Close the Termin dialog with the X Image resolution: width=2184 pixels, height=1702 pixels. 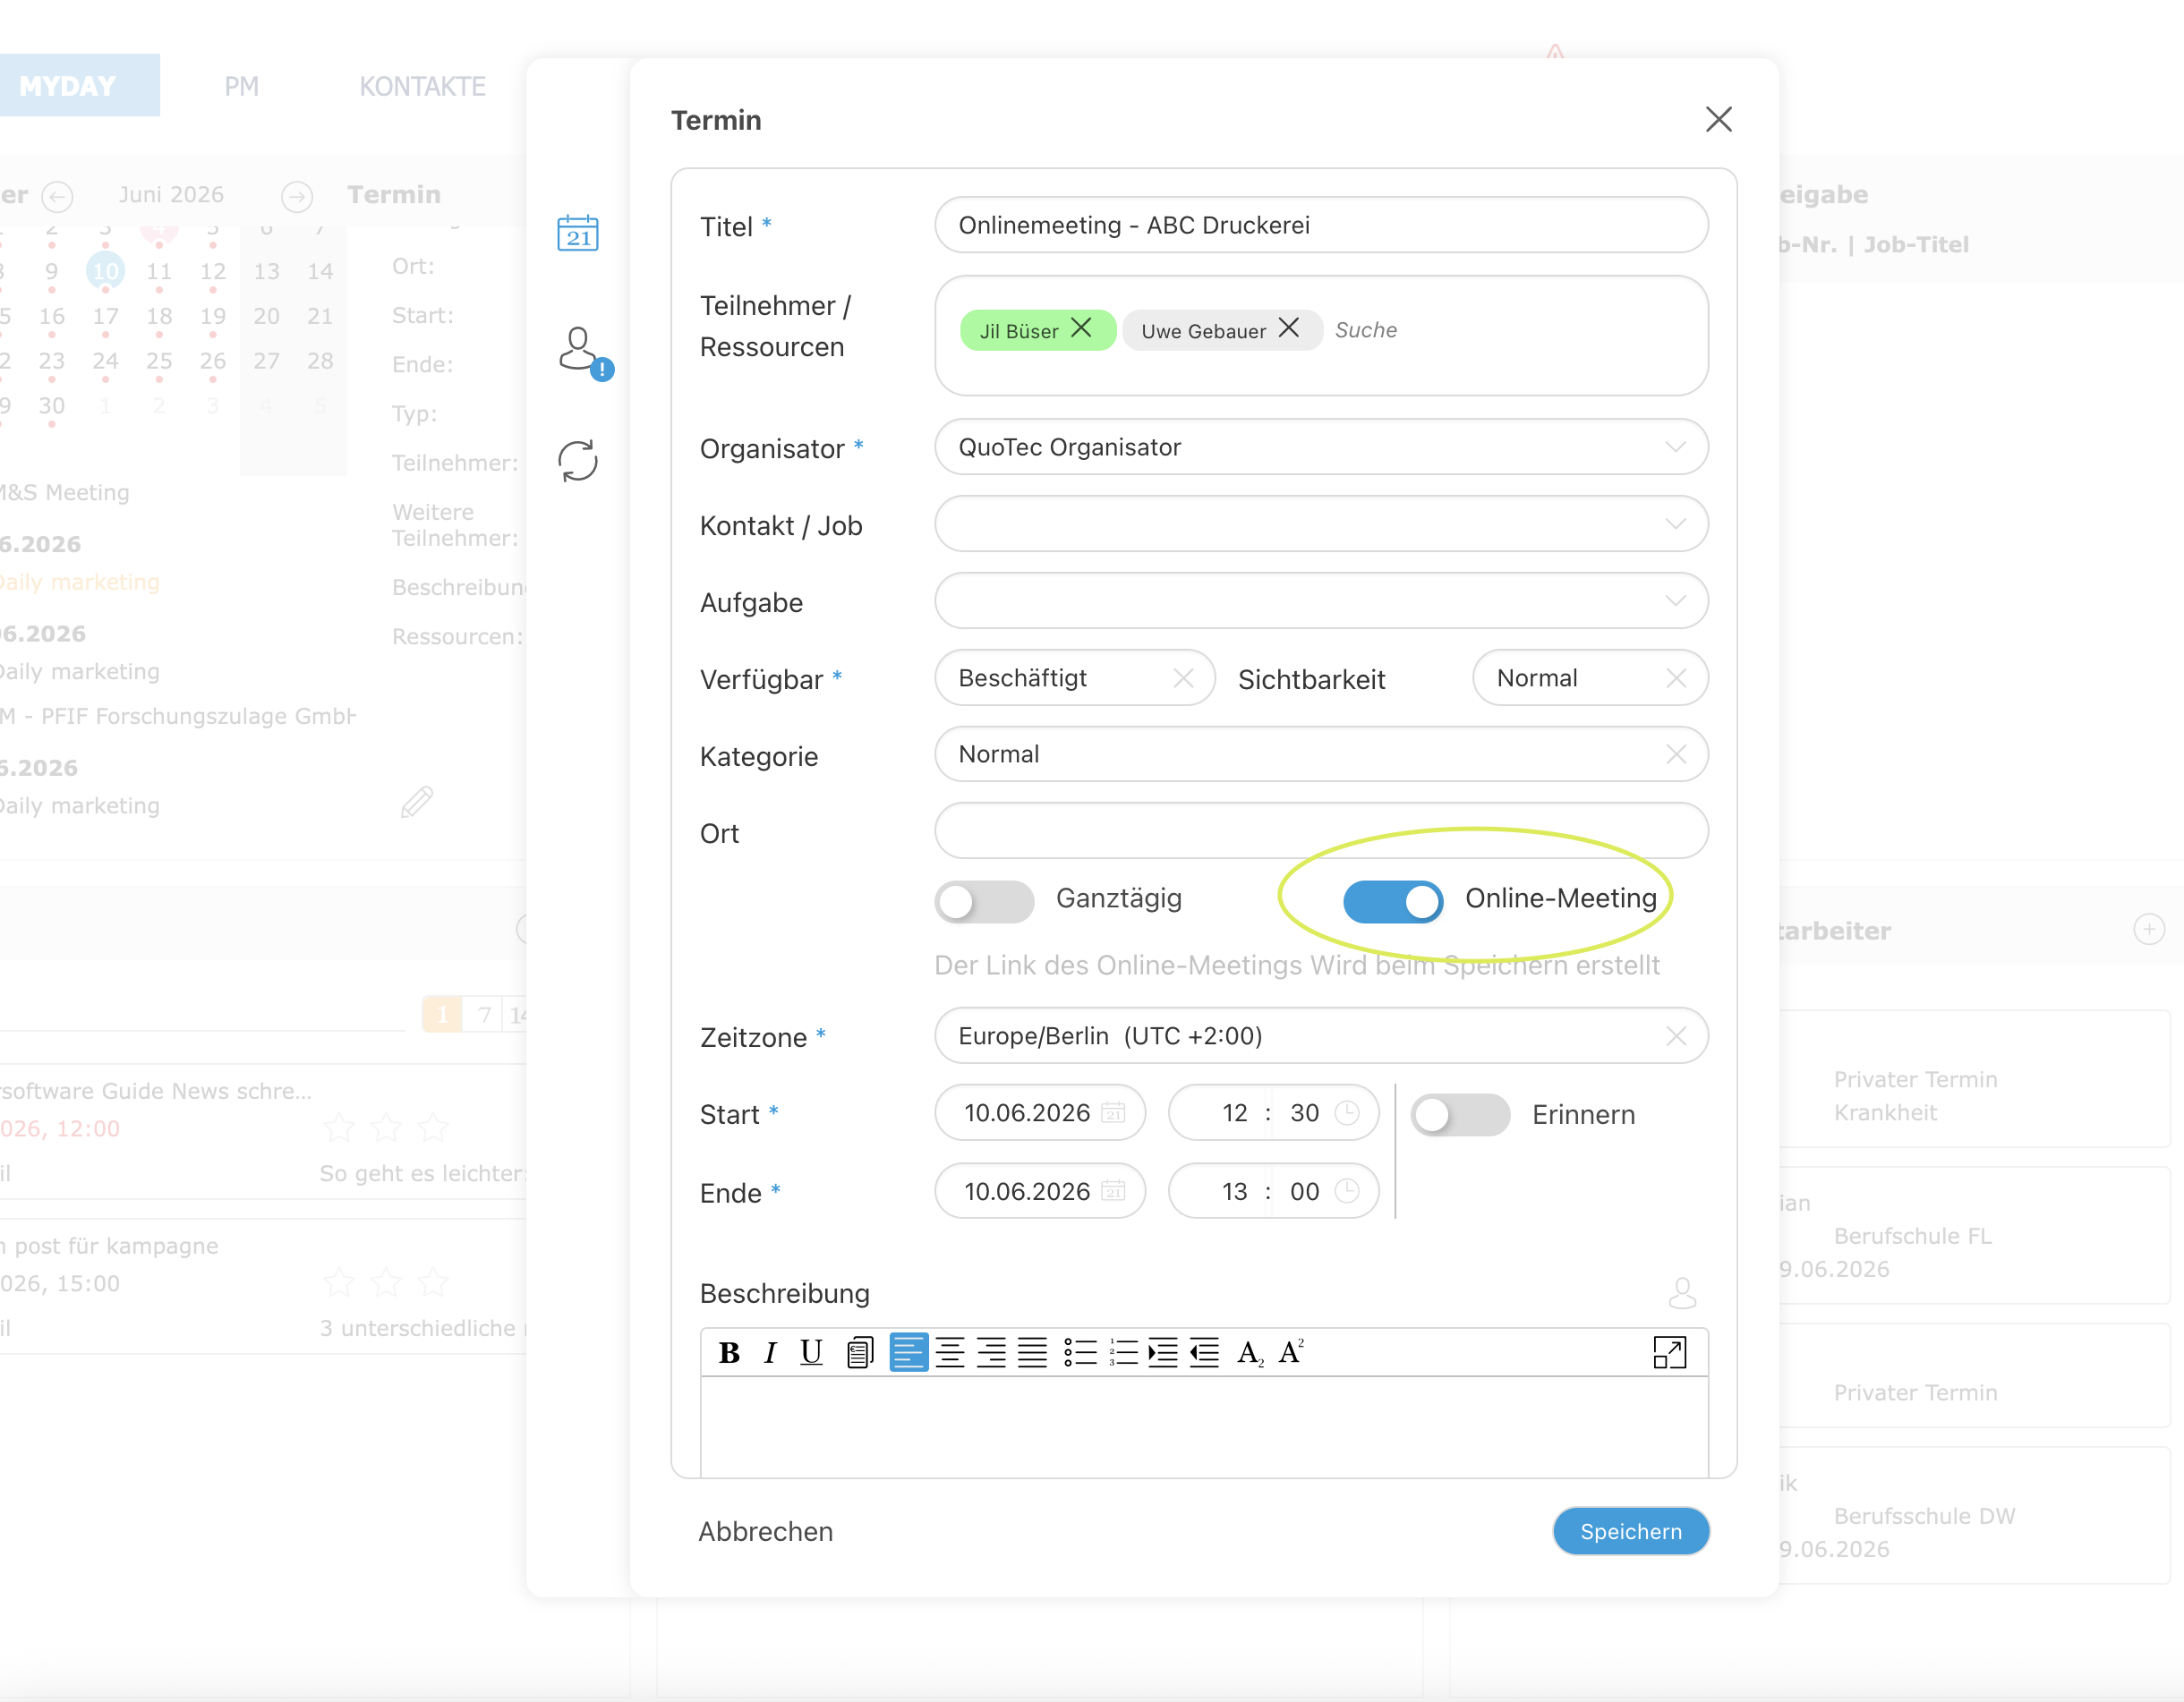[1719, 119]
